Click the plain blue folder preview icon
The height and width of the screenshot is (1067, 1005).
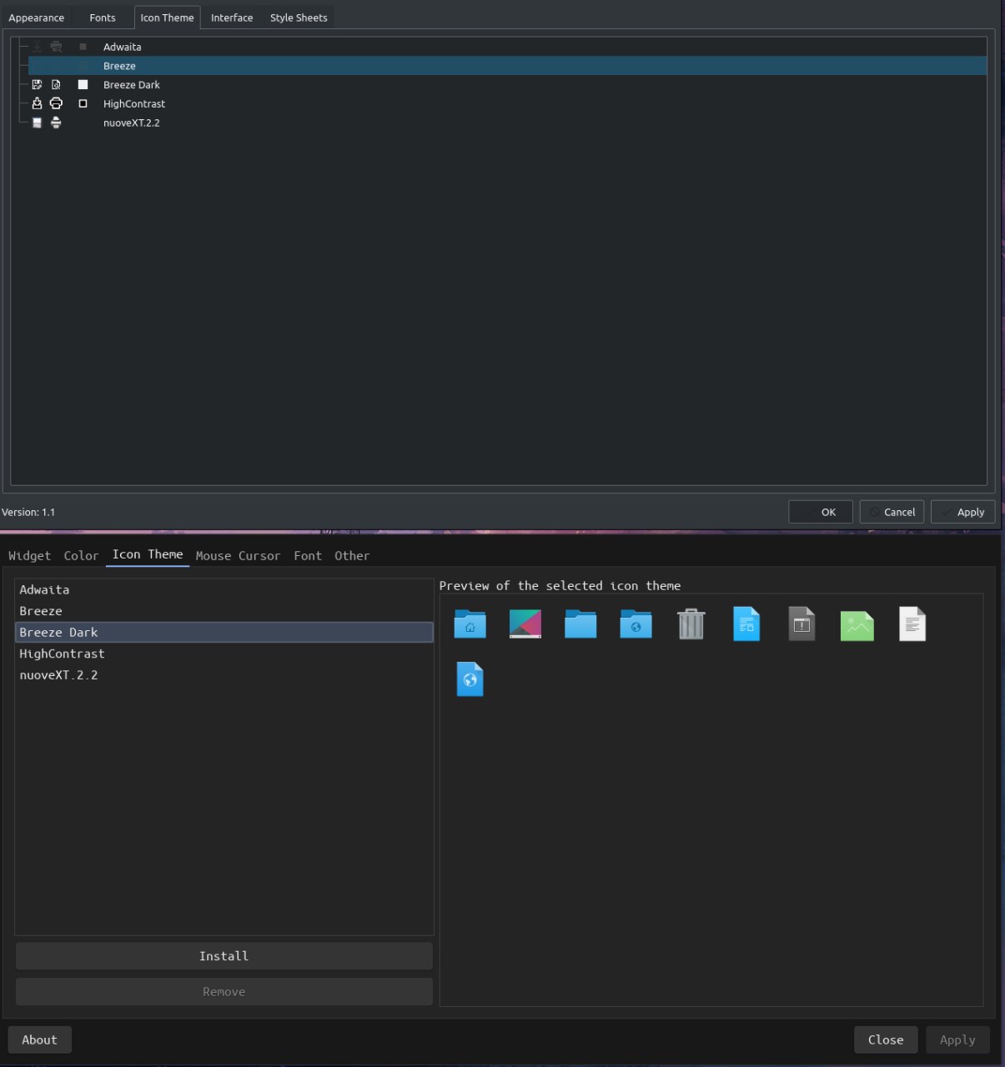pyautogui.click(x=580, y=624)
